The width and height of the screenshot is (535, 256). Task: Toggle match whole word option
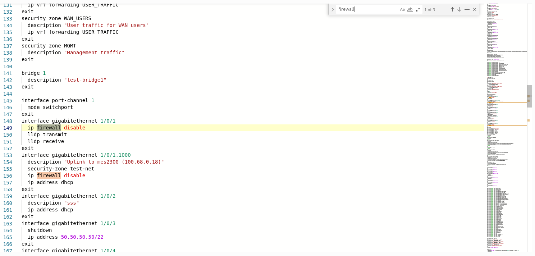point(410,9)
